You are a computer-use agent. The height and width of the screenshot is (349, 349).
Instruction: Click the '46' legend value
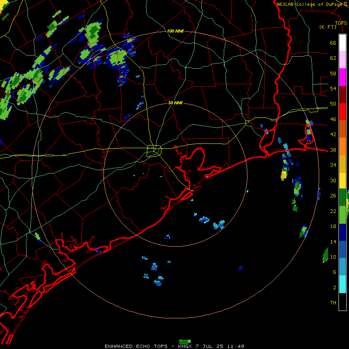pyautogui.click(x=333, y=119)
